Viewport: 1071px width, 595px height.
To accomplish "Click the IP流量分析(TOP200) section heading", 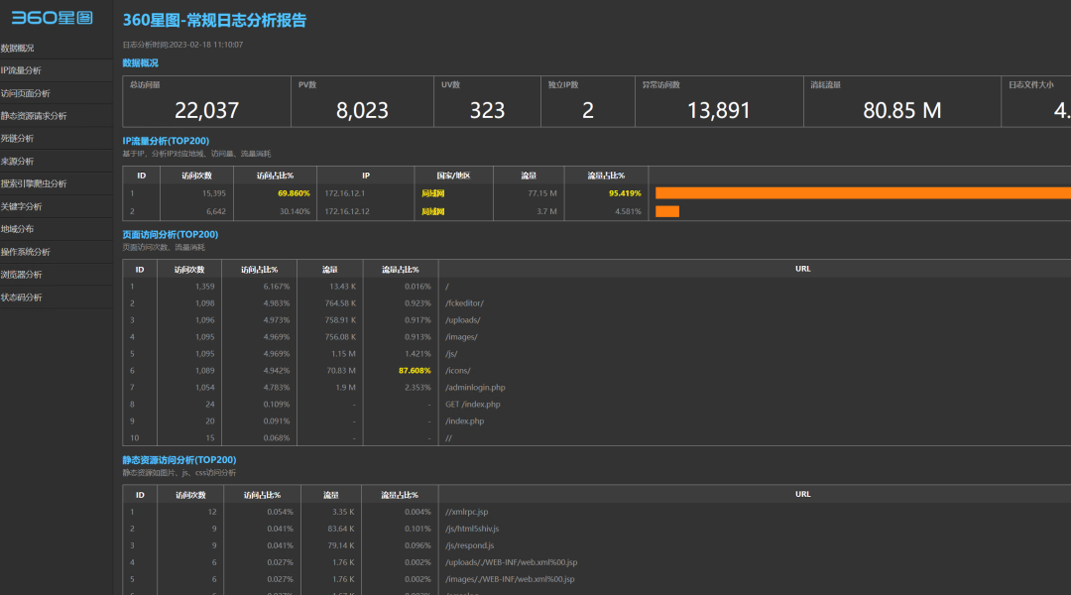I will (166, 141).
